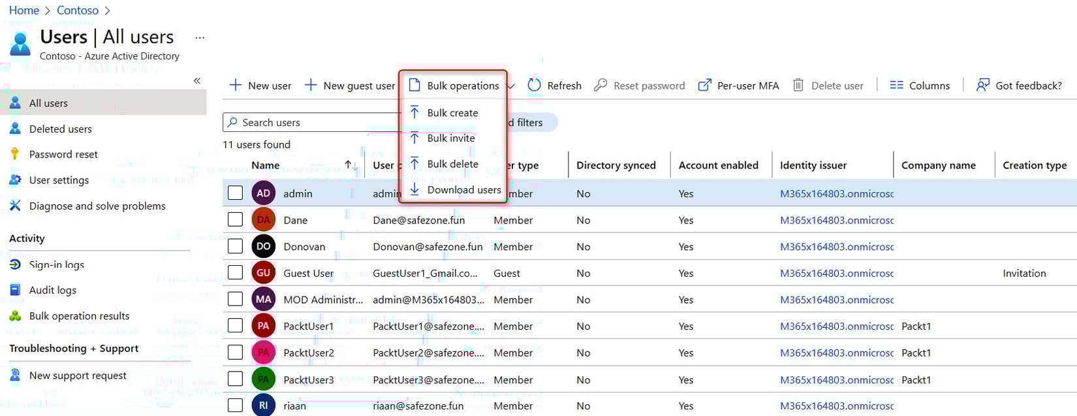Check the admin user row checkbox

coord(235,193)
